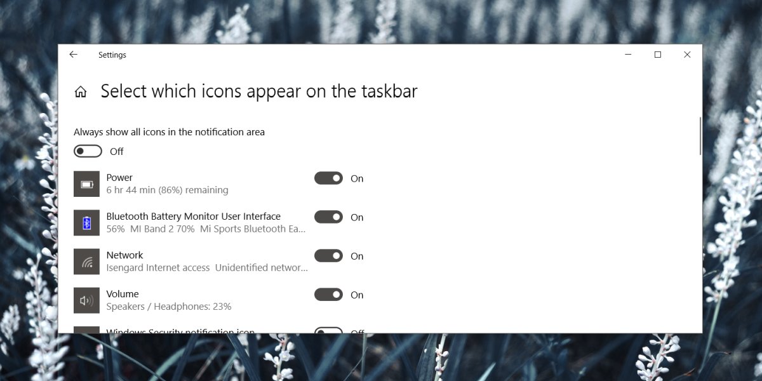Disable the Bluetooth Battery Monitor toggle
This screenshot has width=762, height=381.
click(x=328, y=217)
